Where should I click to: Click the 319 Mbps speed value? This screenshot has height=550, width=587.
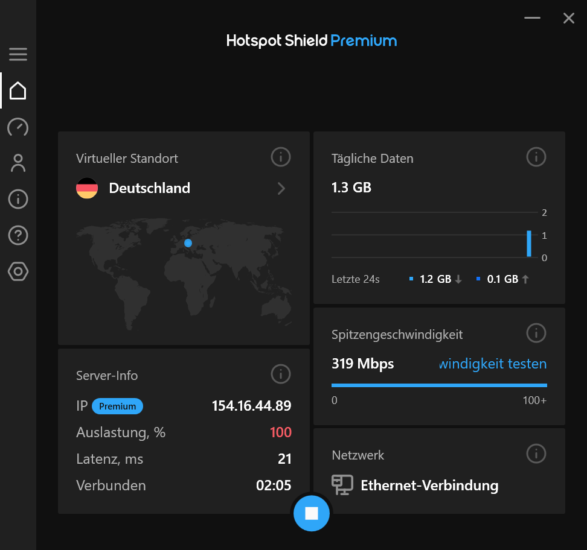click(363, 364)
